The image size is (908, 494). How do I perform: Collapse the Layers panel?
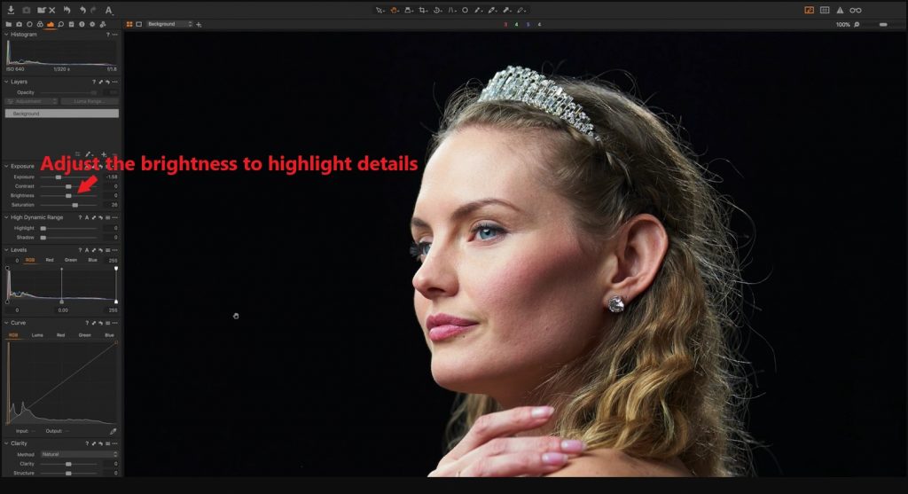pos(6,82)
